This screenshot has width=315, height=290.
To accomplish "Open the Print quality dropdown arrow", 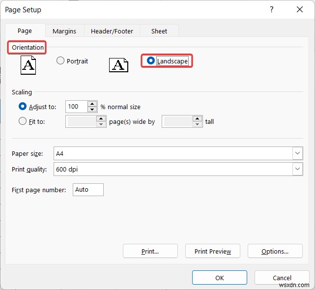I will click(297, 169).
